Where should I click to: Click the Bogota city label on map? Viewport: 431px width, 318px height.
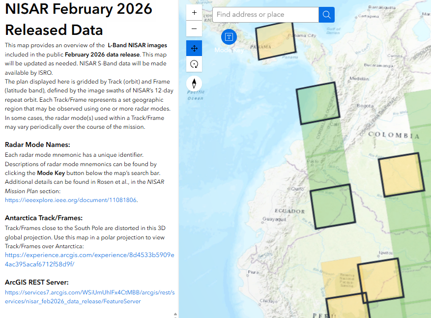click(x=365, y=106)
